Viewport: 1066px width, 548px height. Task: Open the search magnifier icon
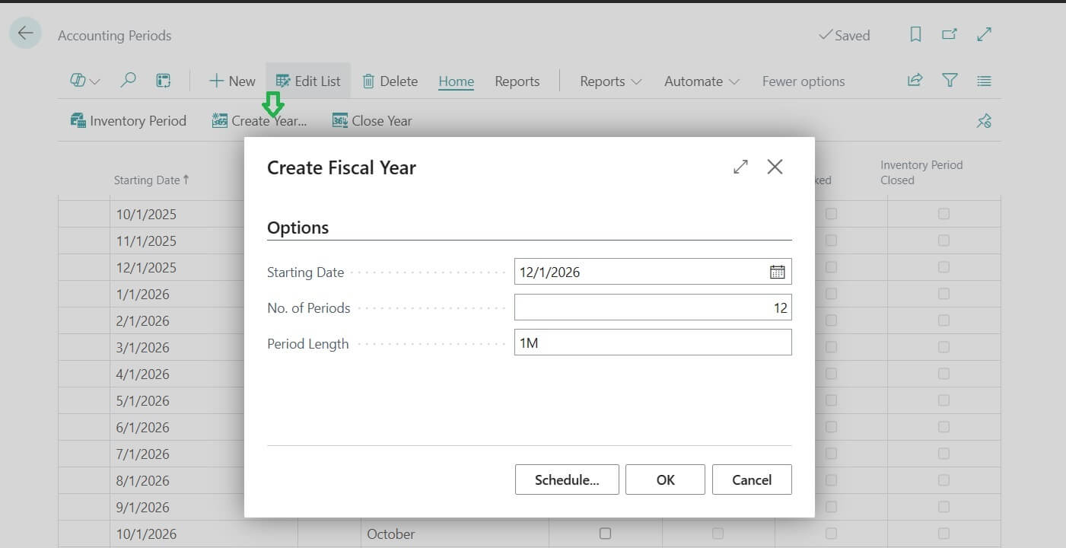(x=129, y=81)
